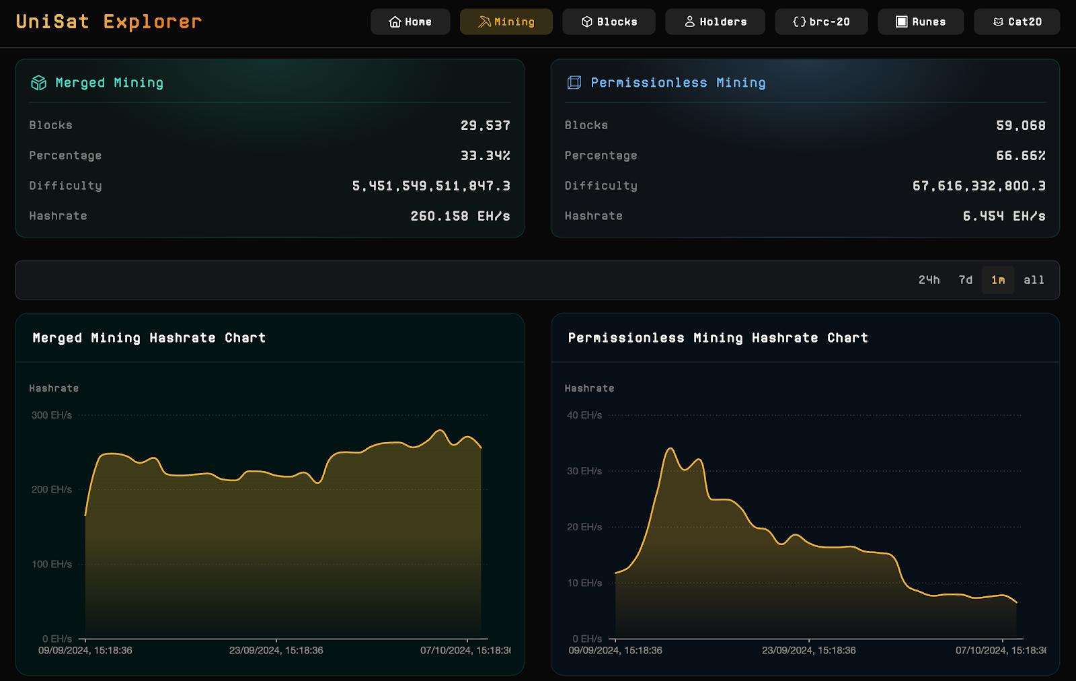
Task: Click the Merged Mining Difficulty label
Action: 65,186
